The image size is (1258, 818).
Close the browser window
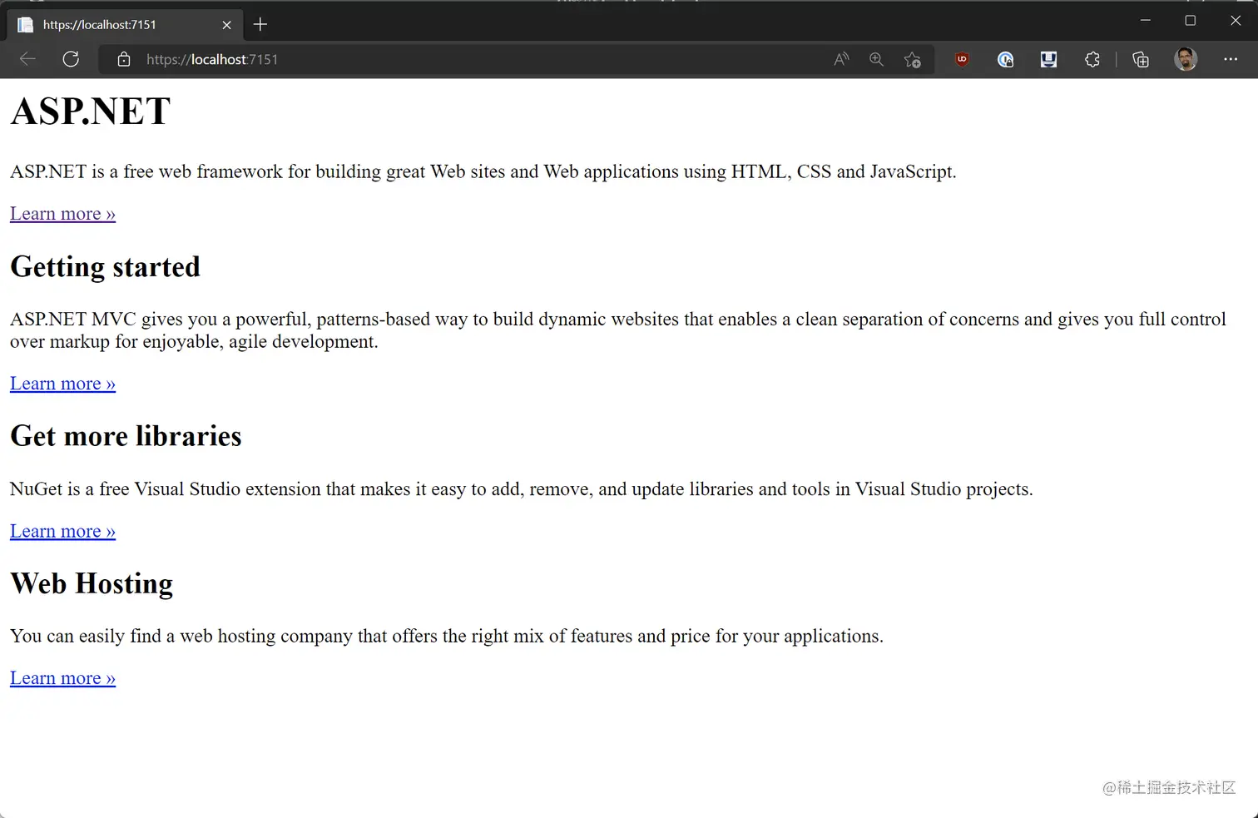click(1236, 21)
